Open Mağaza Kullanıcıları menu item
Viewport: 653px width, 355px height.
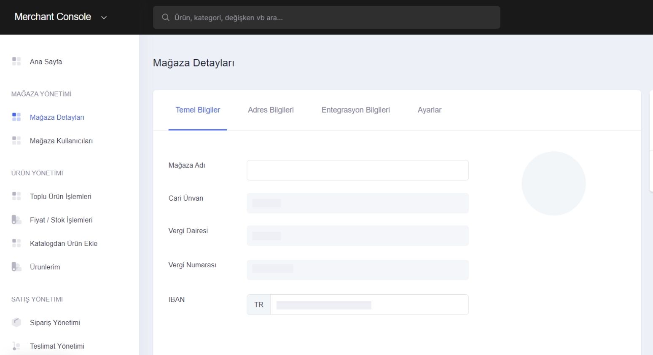point(61,141)
